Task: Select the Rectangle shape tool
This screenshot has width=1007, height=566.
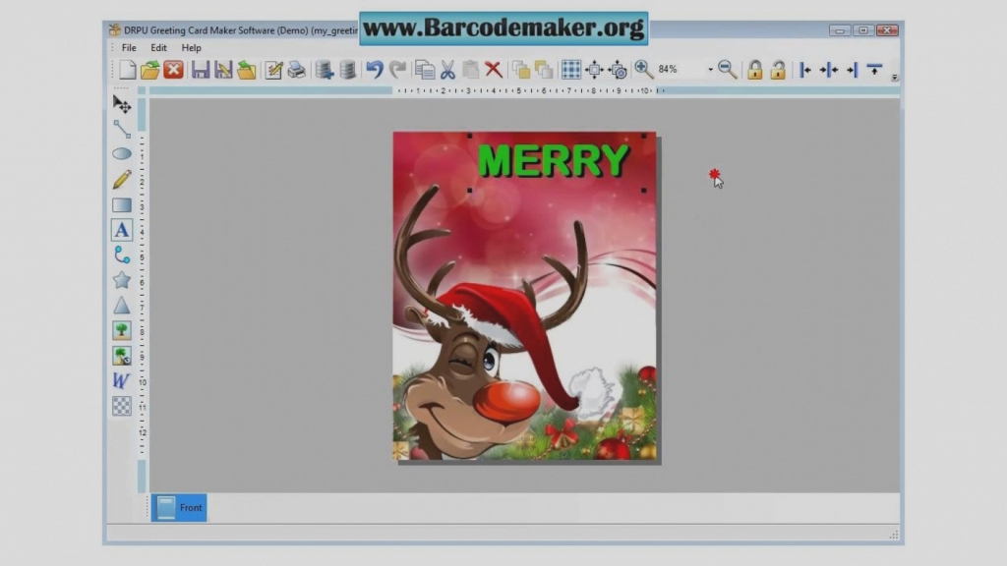Action: pyautogui.click(x=121, y=204)
